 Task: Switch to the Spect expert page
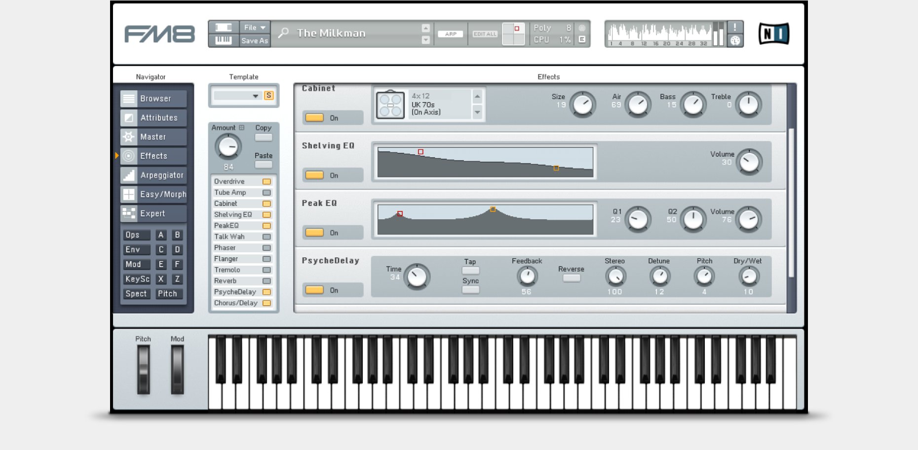pos(136,294)
